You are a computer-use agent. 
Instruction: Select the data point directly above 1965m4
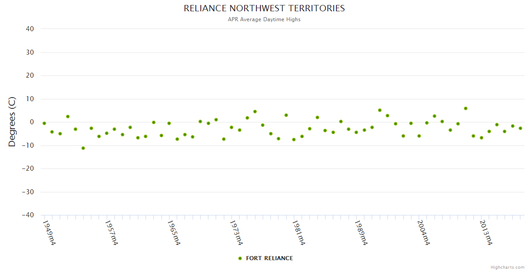(169, 123)
